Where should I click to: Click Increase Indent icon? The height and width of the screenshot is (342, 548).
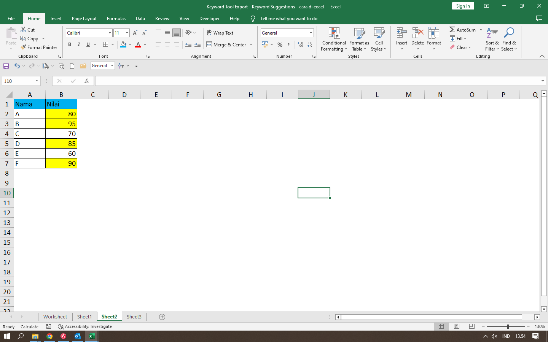198,44
